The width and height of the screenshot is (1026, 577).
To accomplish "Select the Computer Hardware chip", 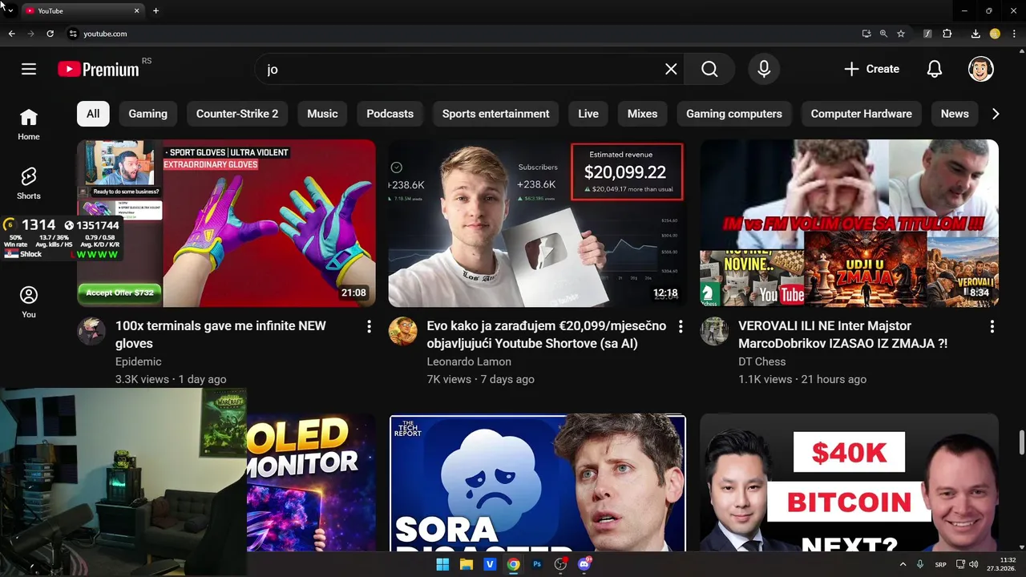I will tap(861, 114).
